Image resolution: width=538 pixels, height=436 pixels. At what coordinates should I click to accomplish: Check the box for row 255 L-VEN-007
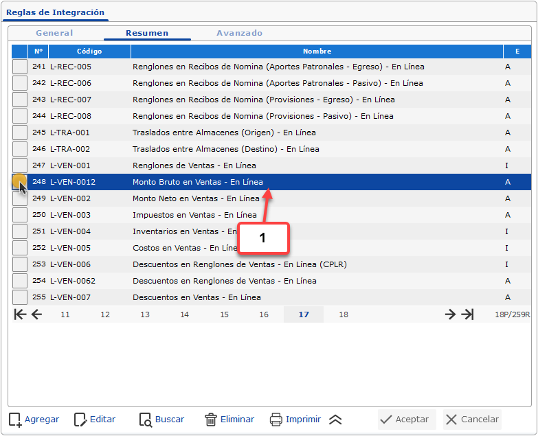20,297
